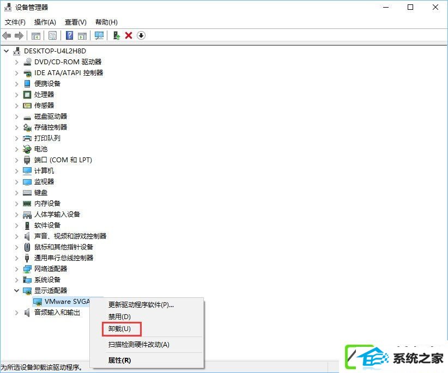
Task: Select the 便携设备 tree label
Action: click(47, 84)
